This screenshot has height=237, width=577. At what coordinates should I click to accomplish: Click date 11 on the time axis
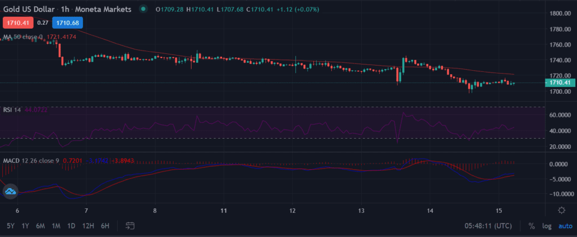[223, 211]
